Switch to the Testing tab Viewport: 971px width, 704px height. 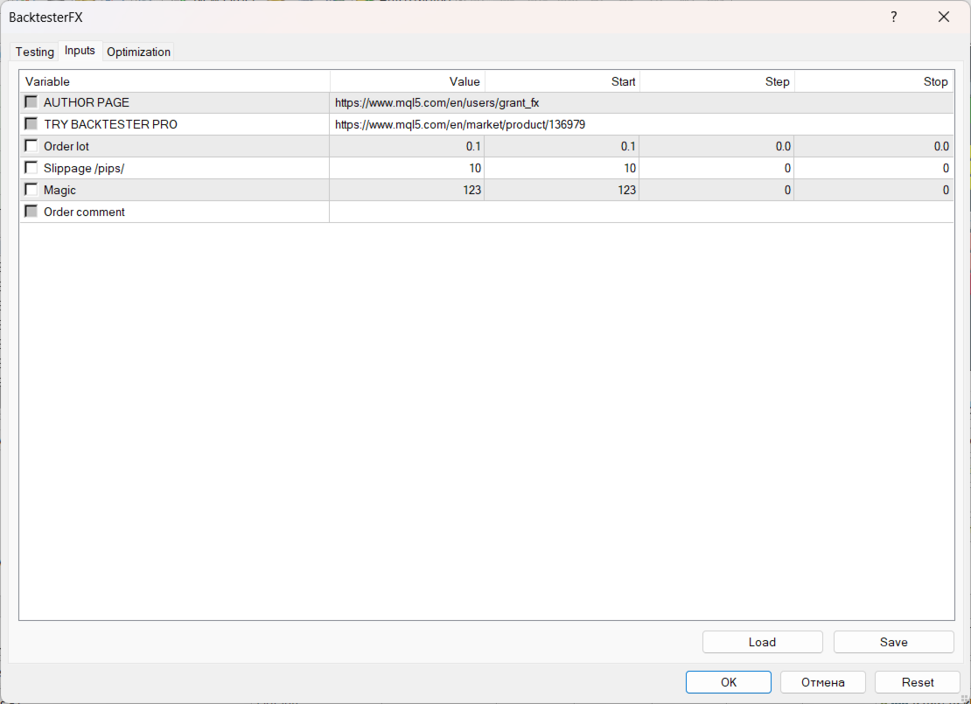pos(35,52)
